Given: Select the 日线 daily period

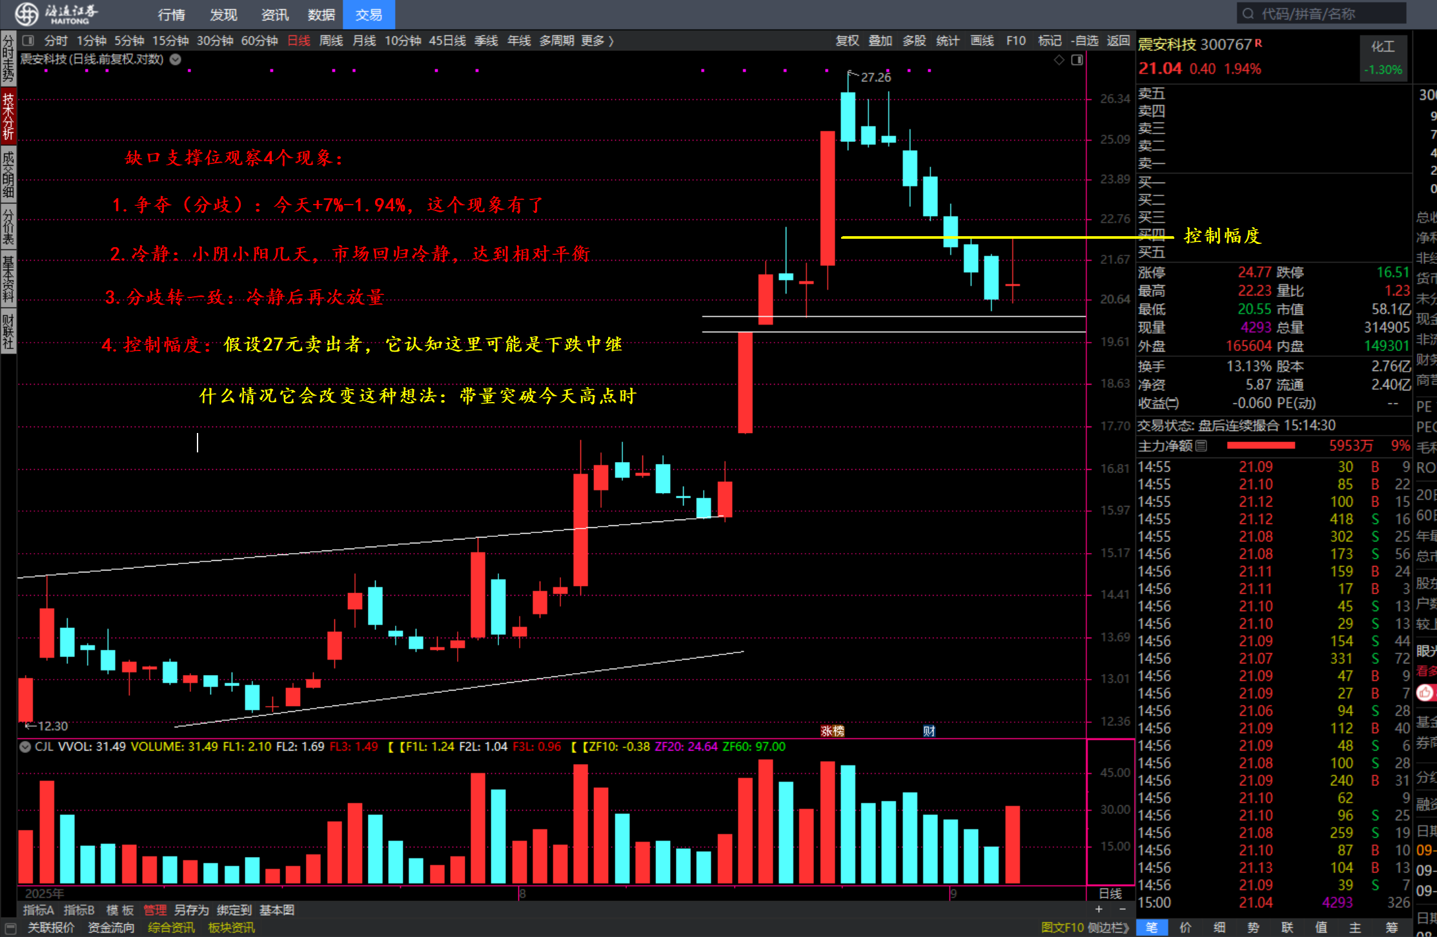Looking at the screenshot, I should (x=299, y=41).
